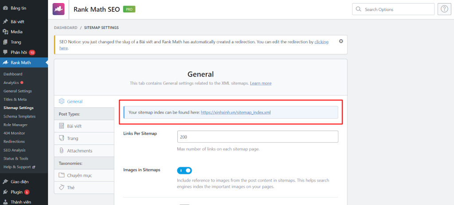454x205 pixels.
Task: Switch to the General sitemap tab
Action: coord(84,102)
